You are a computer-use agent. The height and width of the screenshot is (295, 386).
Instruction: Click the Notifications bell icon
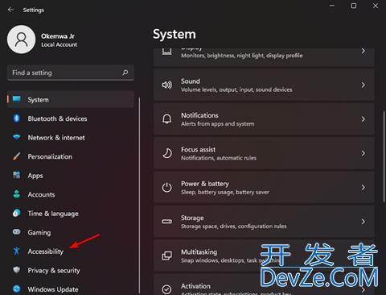166,119
